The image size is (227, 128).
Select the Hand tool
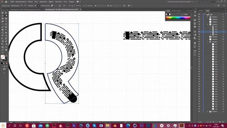tap(6, 50)
